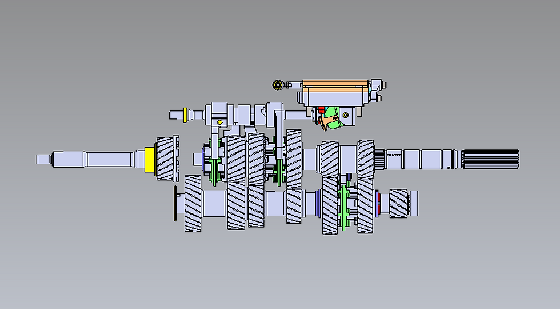
Task: Pick the small pinion gear on the lower shaft
Action: tap(398, 204)
